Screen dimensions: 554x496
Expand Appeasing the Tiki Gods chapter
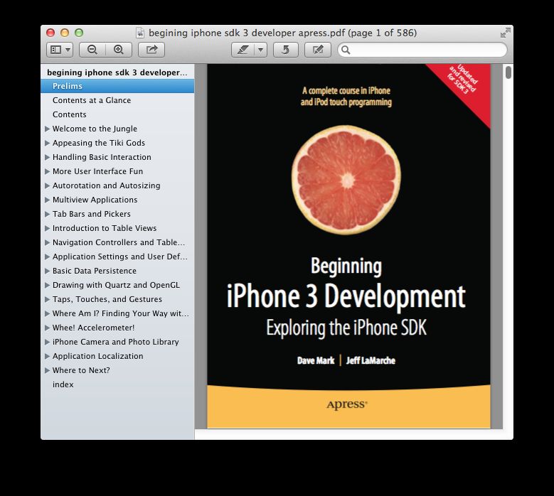47,143
